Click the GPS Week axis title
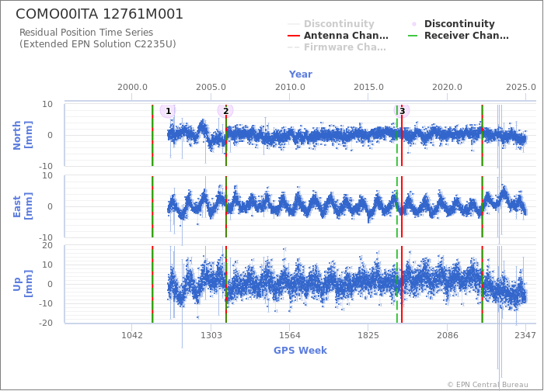Image resolution: width=544 pixels, height=391 pixels. click(x=300, y=351)
